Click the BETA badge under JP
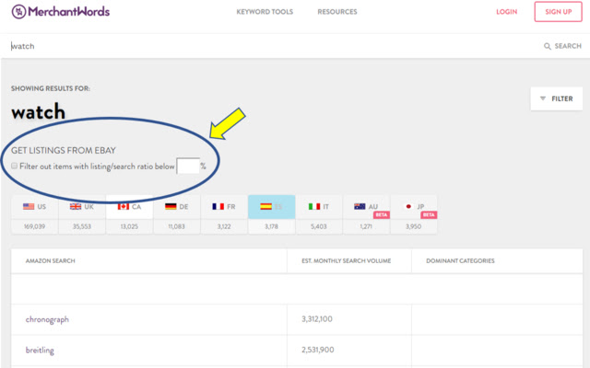 (x=429, y=214)
